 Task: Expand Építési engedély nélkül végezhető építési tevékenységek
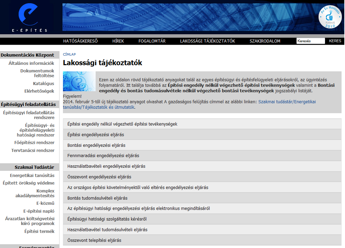coord(202,124)
